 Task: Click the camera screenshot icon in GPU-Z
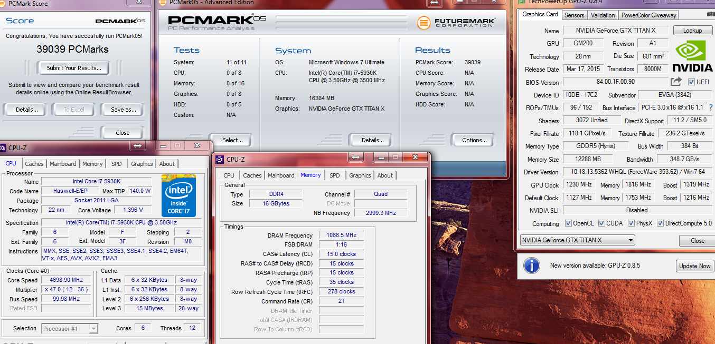711,15
